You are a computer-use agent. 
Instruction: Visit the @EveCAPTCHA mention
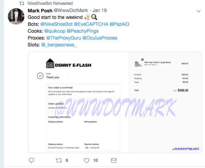pos(91,24)
